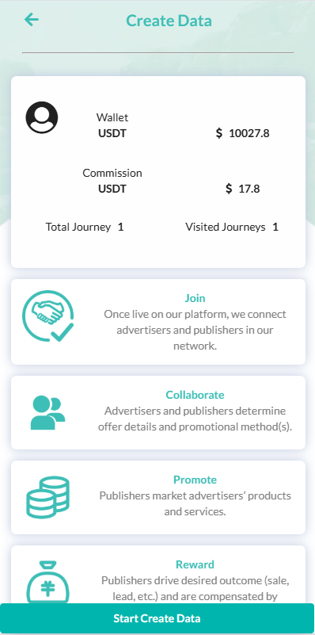Open the Join heading
The width and height of the screenshot is (315, 635).
(x=195, y=298)
